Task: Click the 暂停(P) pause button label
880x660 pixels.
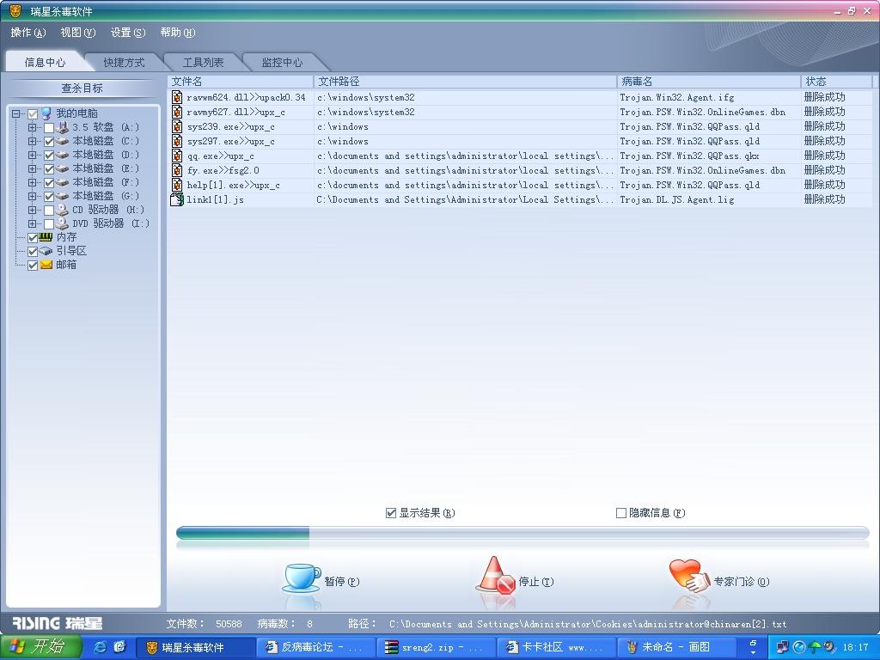Action: click(342, 582)
